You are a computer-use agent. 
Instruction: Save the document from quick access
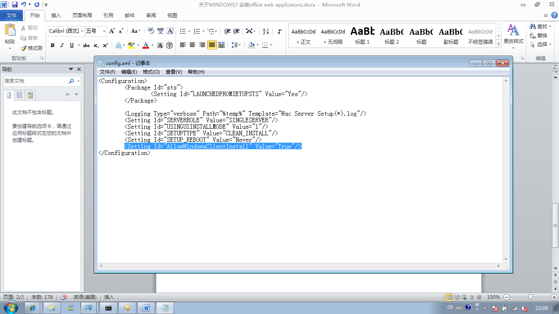15,4
